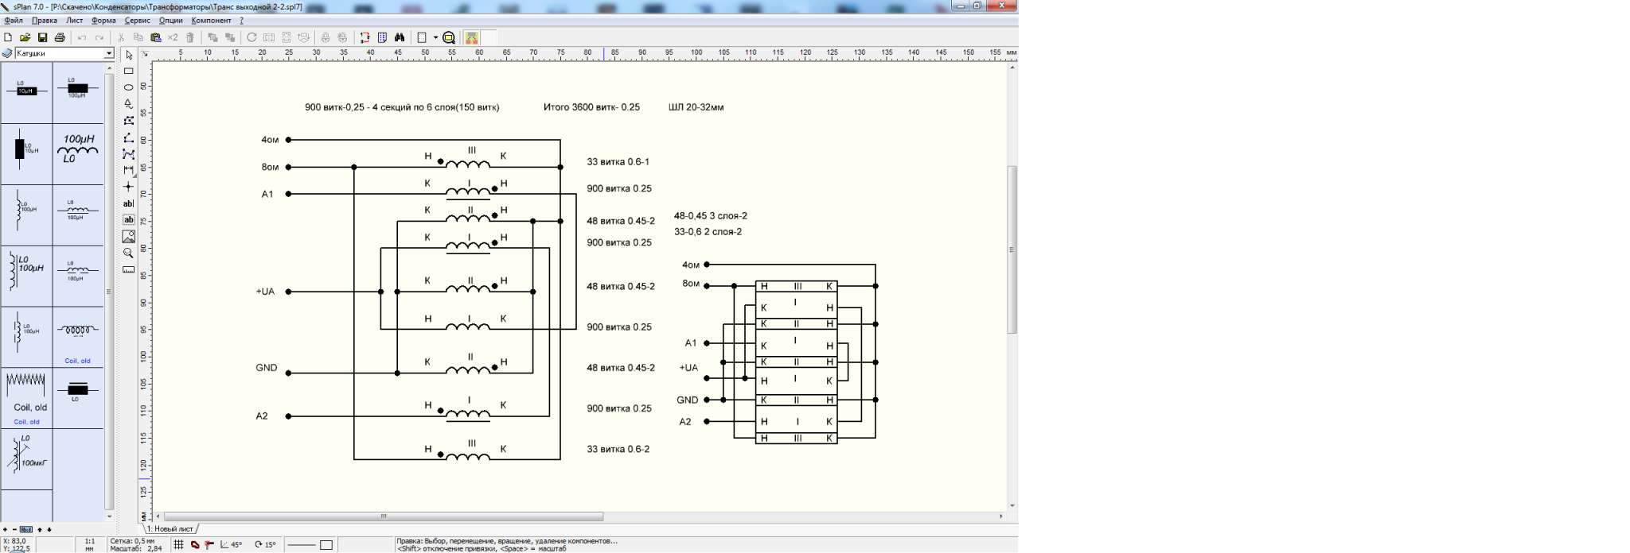Image resolution: width=1630 pixels, height=553 pixels.
Task: Select the 100µH coil component thumbnail
Action: (78, 149)
